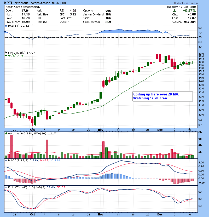
Task: Click the green up-triangle beside +0.47%
Action: (x=175, y=11)
